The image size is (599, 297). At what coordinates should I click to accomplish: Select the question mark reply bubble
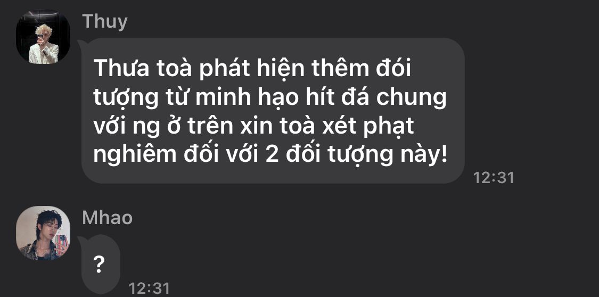99,264
